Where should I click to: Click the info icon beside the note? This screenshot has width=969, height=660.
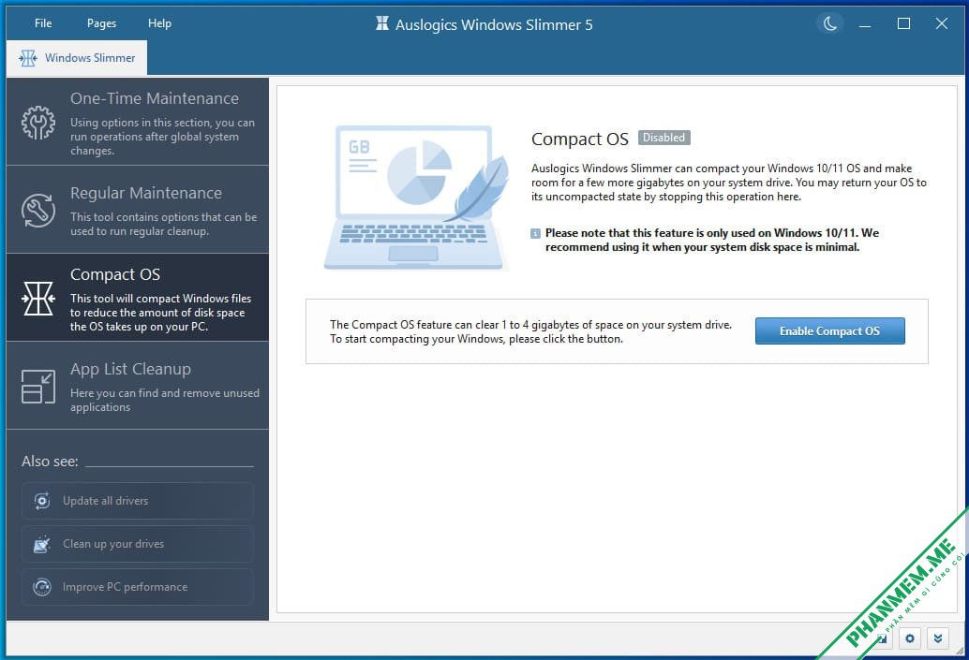(x=536, y=233)
